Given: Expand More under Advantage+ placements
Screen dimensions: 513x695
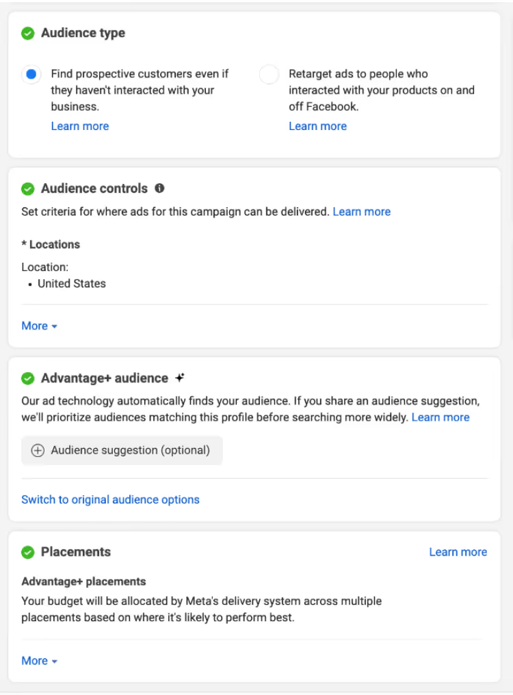Looking at the screenshot, I should [x=39, y=661].
